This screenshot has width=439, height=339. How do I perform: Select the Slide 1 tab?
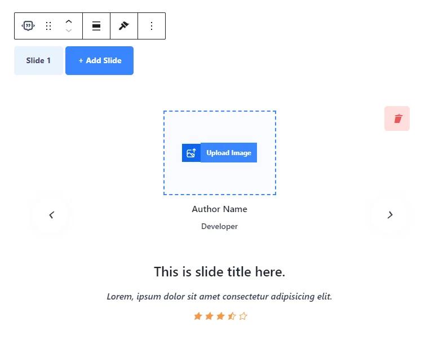click(x=38, y=60)
